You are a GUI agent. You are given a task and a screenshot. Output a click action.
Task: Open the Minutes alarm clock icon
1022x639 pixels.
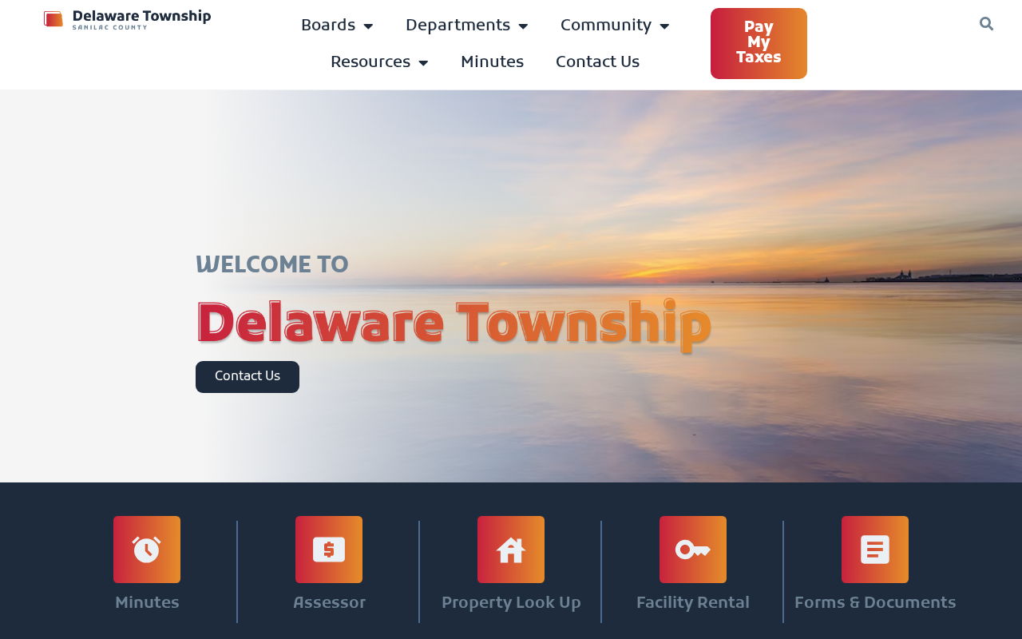point(147,550)
